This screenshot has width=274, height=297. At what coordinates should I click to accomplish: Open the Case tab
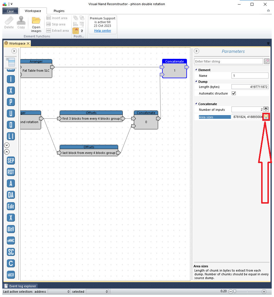coord(10,11)
